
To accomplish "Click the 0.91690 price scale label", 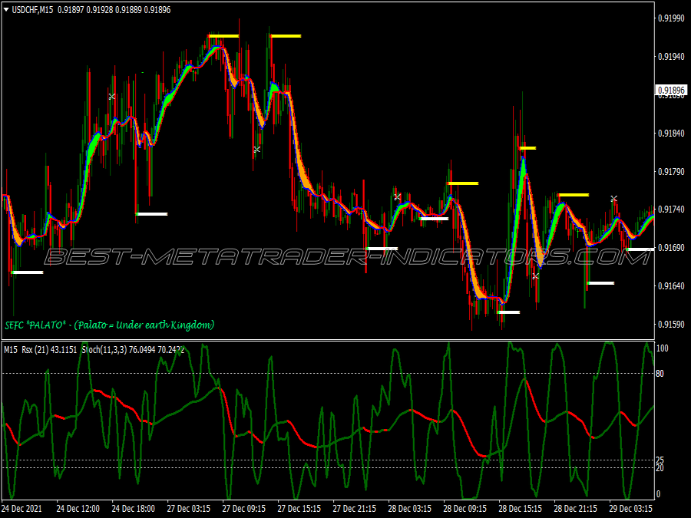I will (x=672, y=248).
